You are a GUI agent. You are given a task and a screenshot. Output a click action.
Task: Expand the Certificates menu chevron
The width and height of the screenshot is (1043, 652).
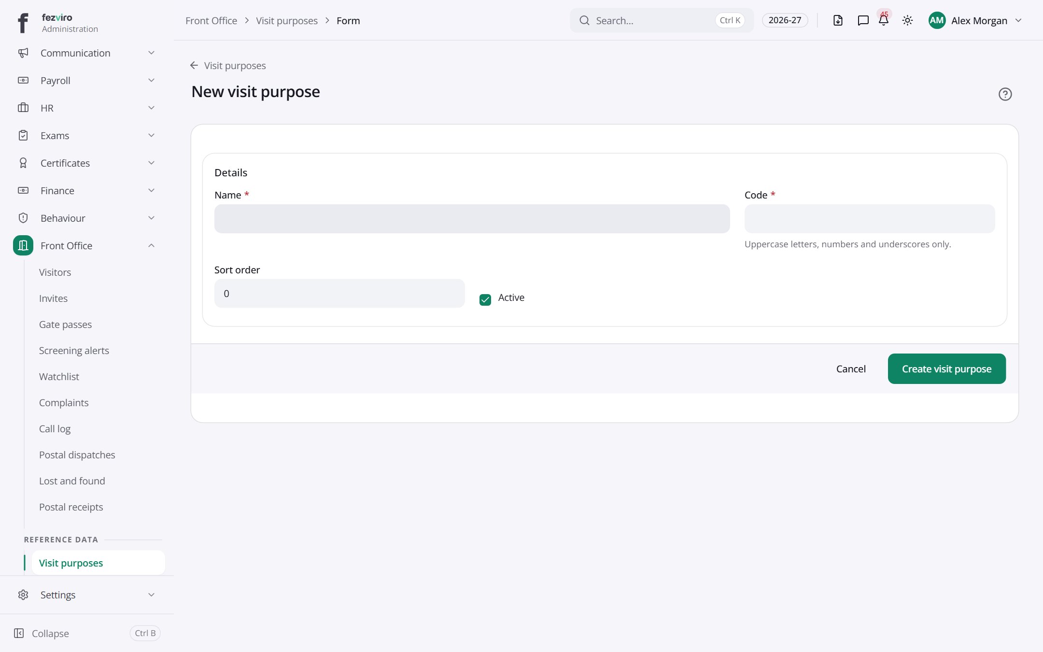click(x=151, y=163)
